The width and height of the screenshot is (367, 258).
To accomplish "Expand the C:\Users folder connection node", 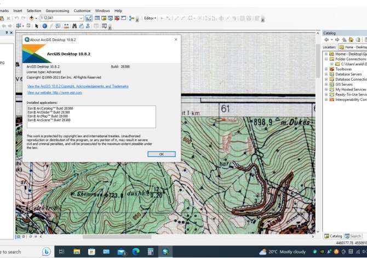I will coord(331,64).
